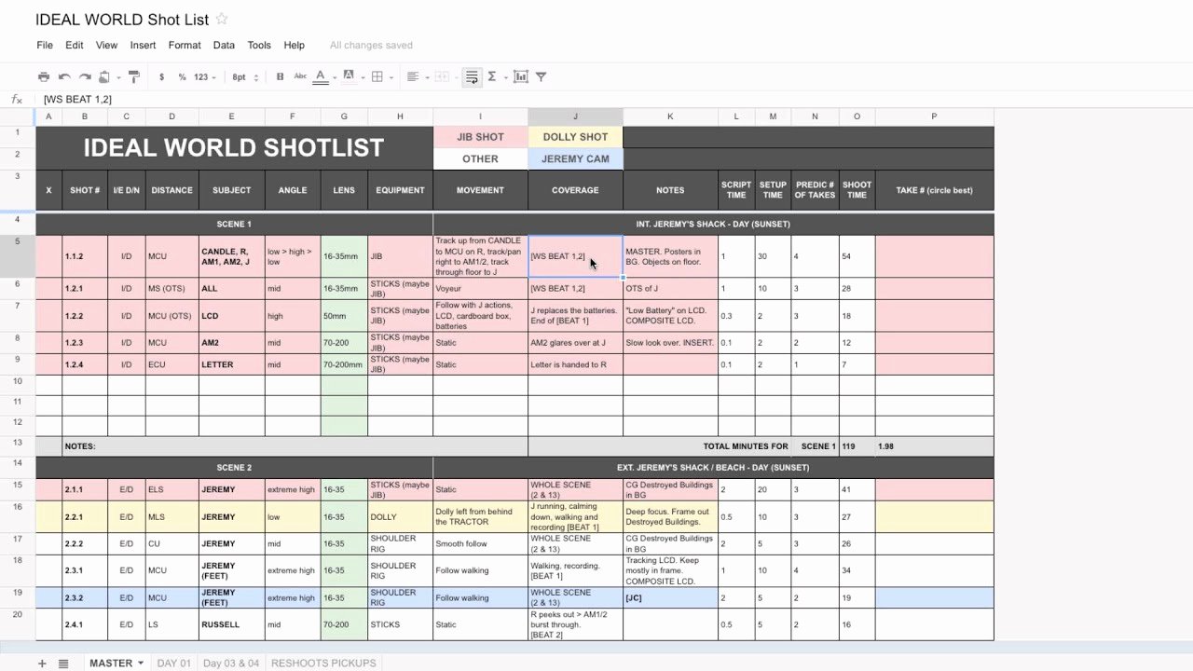
Task: Insert a function with Sigma icon
Action: tap(492, 76)
